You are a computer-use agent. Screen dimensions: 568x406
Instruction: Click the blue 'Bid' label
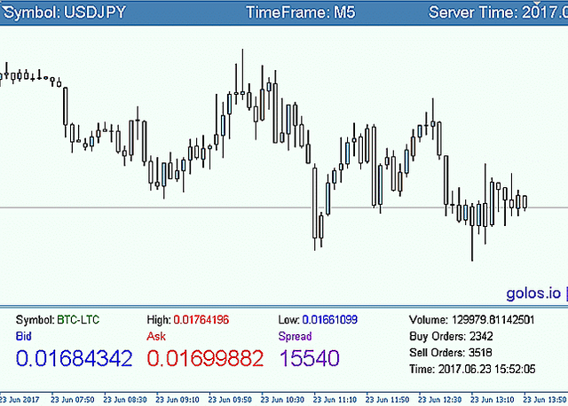pyautogui.click(x=24, y=336)
